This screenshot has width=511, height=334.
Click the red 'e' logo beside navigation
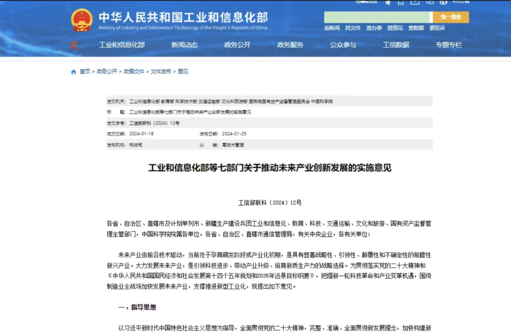pyautogui.click(x=75, y=45)
